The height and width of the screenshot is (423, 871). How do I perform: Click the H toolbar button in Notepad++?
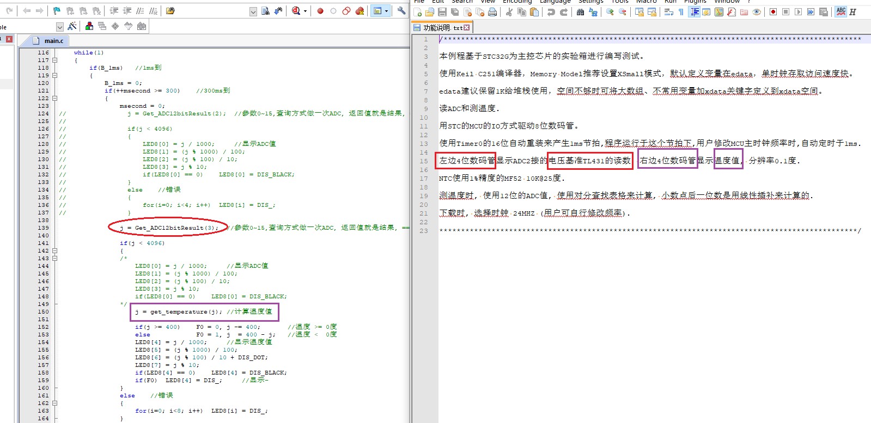(853, 12)
